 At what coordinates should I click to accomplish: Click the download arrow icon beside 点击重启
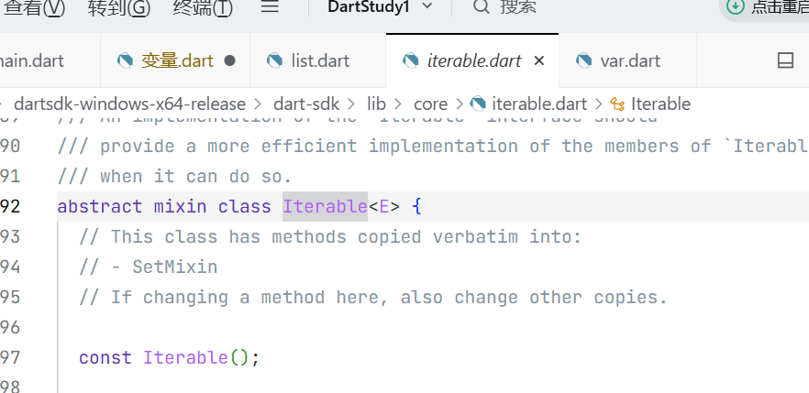click(736, 6)
